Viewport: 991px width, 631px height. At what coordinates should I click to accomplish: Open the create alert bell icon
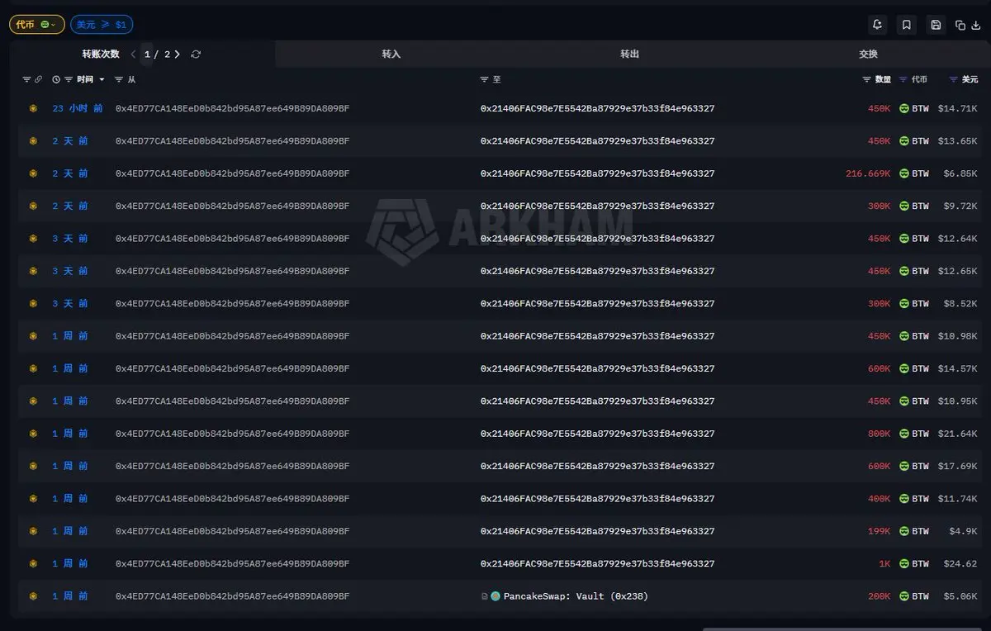click(x=877, y=25)
